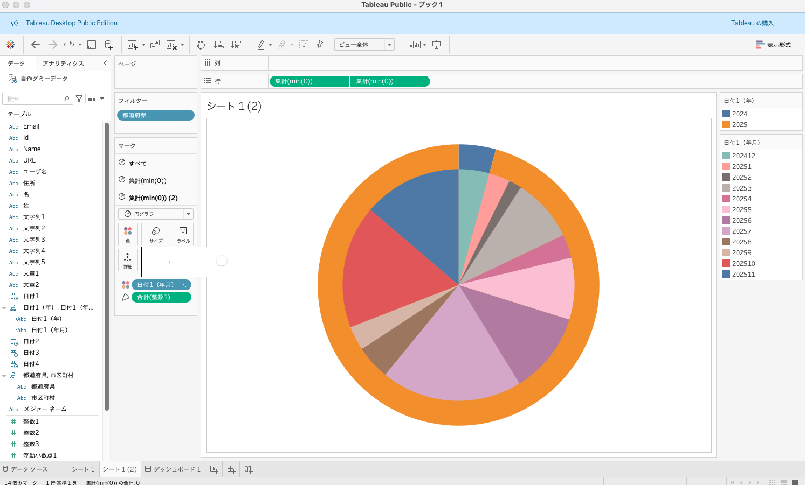805x485 pixels.
Task: Click the swap rows and columns icon
Action: (201, 45)
